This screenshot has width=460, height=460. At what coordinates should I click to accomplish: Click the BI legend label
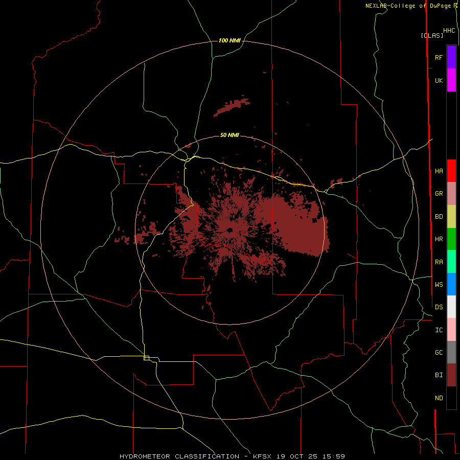pyautogui.click(x=439, y=375)
